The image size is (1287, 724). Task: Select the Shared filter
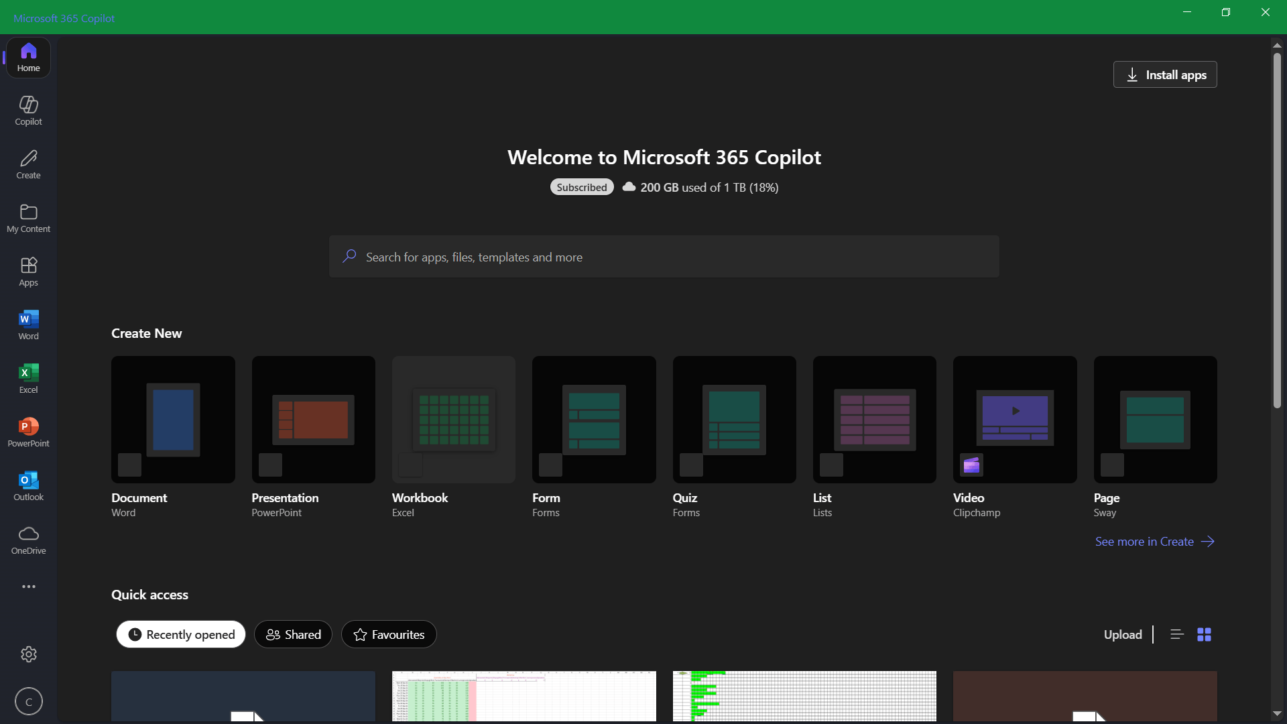(x=293, y=634)
